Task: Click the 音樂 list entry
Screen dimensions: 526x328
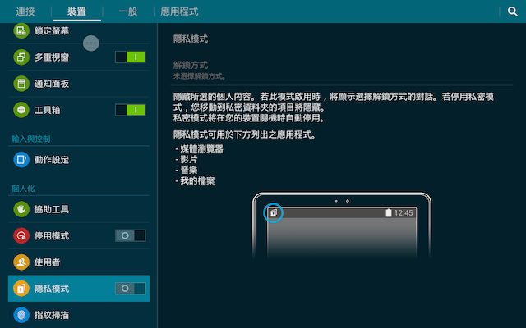Action: (187, 170)
